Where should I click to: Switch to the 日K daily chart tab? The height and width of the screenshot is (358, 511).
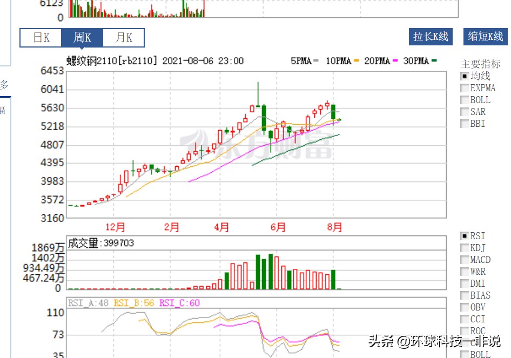click(41, 38)
